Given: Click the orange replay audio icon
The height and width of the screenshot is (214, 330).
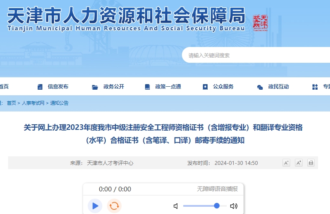Looking at the screenshot, I should pos(114,206).
